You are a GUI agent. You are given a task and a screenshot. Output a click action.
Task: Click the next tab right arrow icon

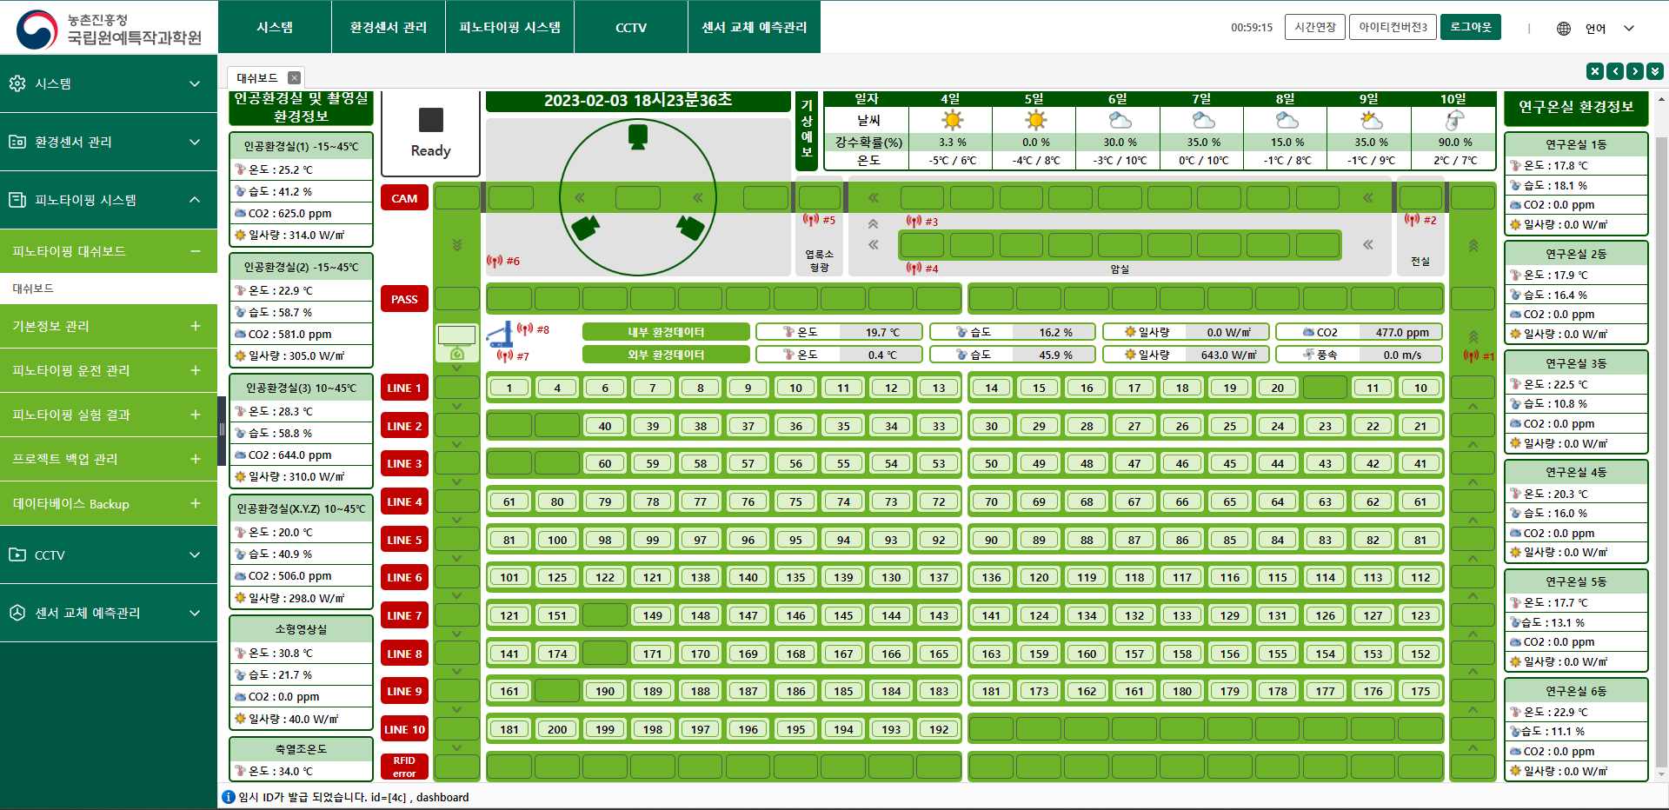1635,71
